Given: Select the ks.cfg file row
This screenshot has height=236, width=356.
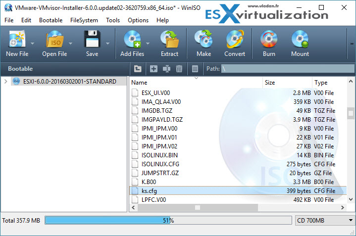Looking at the screenshot, I should (x=238, y=190).
